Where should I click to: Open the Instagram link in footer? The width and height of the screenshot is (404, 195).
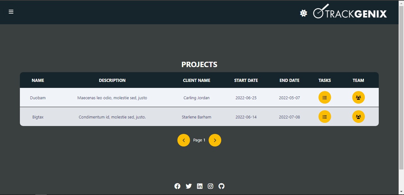click(211, 186)
